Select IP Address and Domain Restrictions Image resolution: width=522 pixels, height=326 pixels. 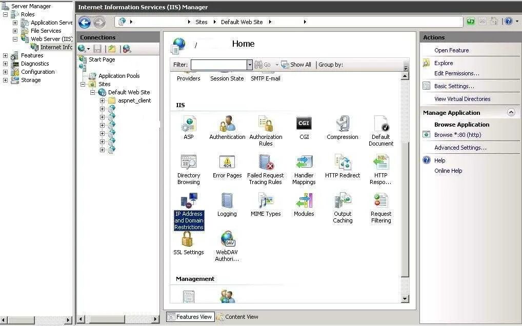point(189,211)
